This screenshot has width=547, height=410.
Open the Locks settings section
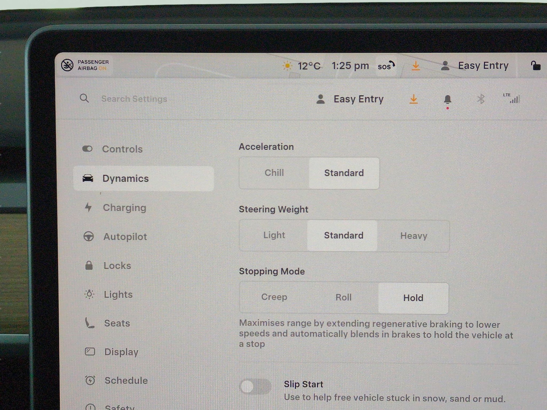pos(117,265)
